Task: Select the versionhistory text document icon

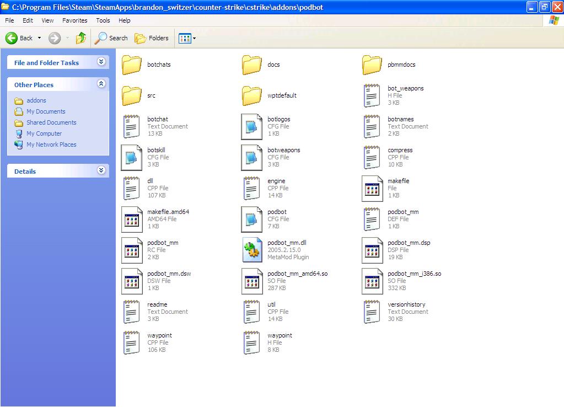Action: (x=372, y=312)
